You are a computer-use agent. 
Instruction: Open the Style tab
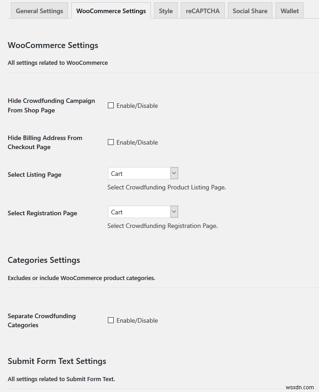pyautogui.click(x=165, y=10)
